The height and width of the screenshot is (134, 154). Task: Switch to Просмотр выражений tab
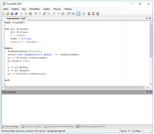[90, 126]
